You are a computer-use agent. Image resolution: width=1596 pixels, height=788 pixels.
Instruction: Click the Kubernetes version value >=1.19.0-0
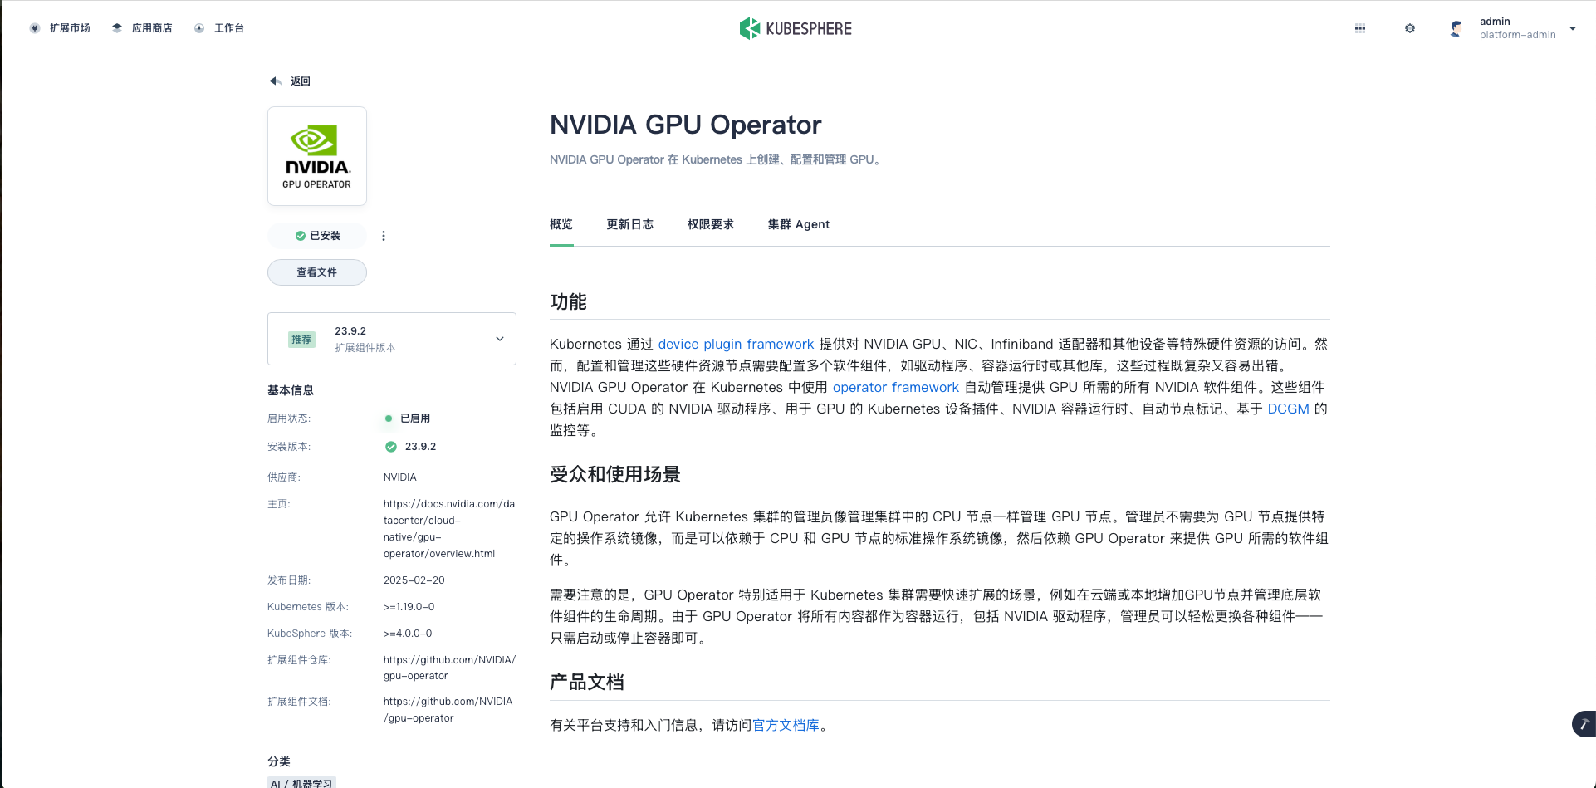point(409,607)
